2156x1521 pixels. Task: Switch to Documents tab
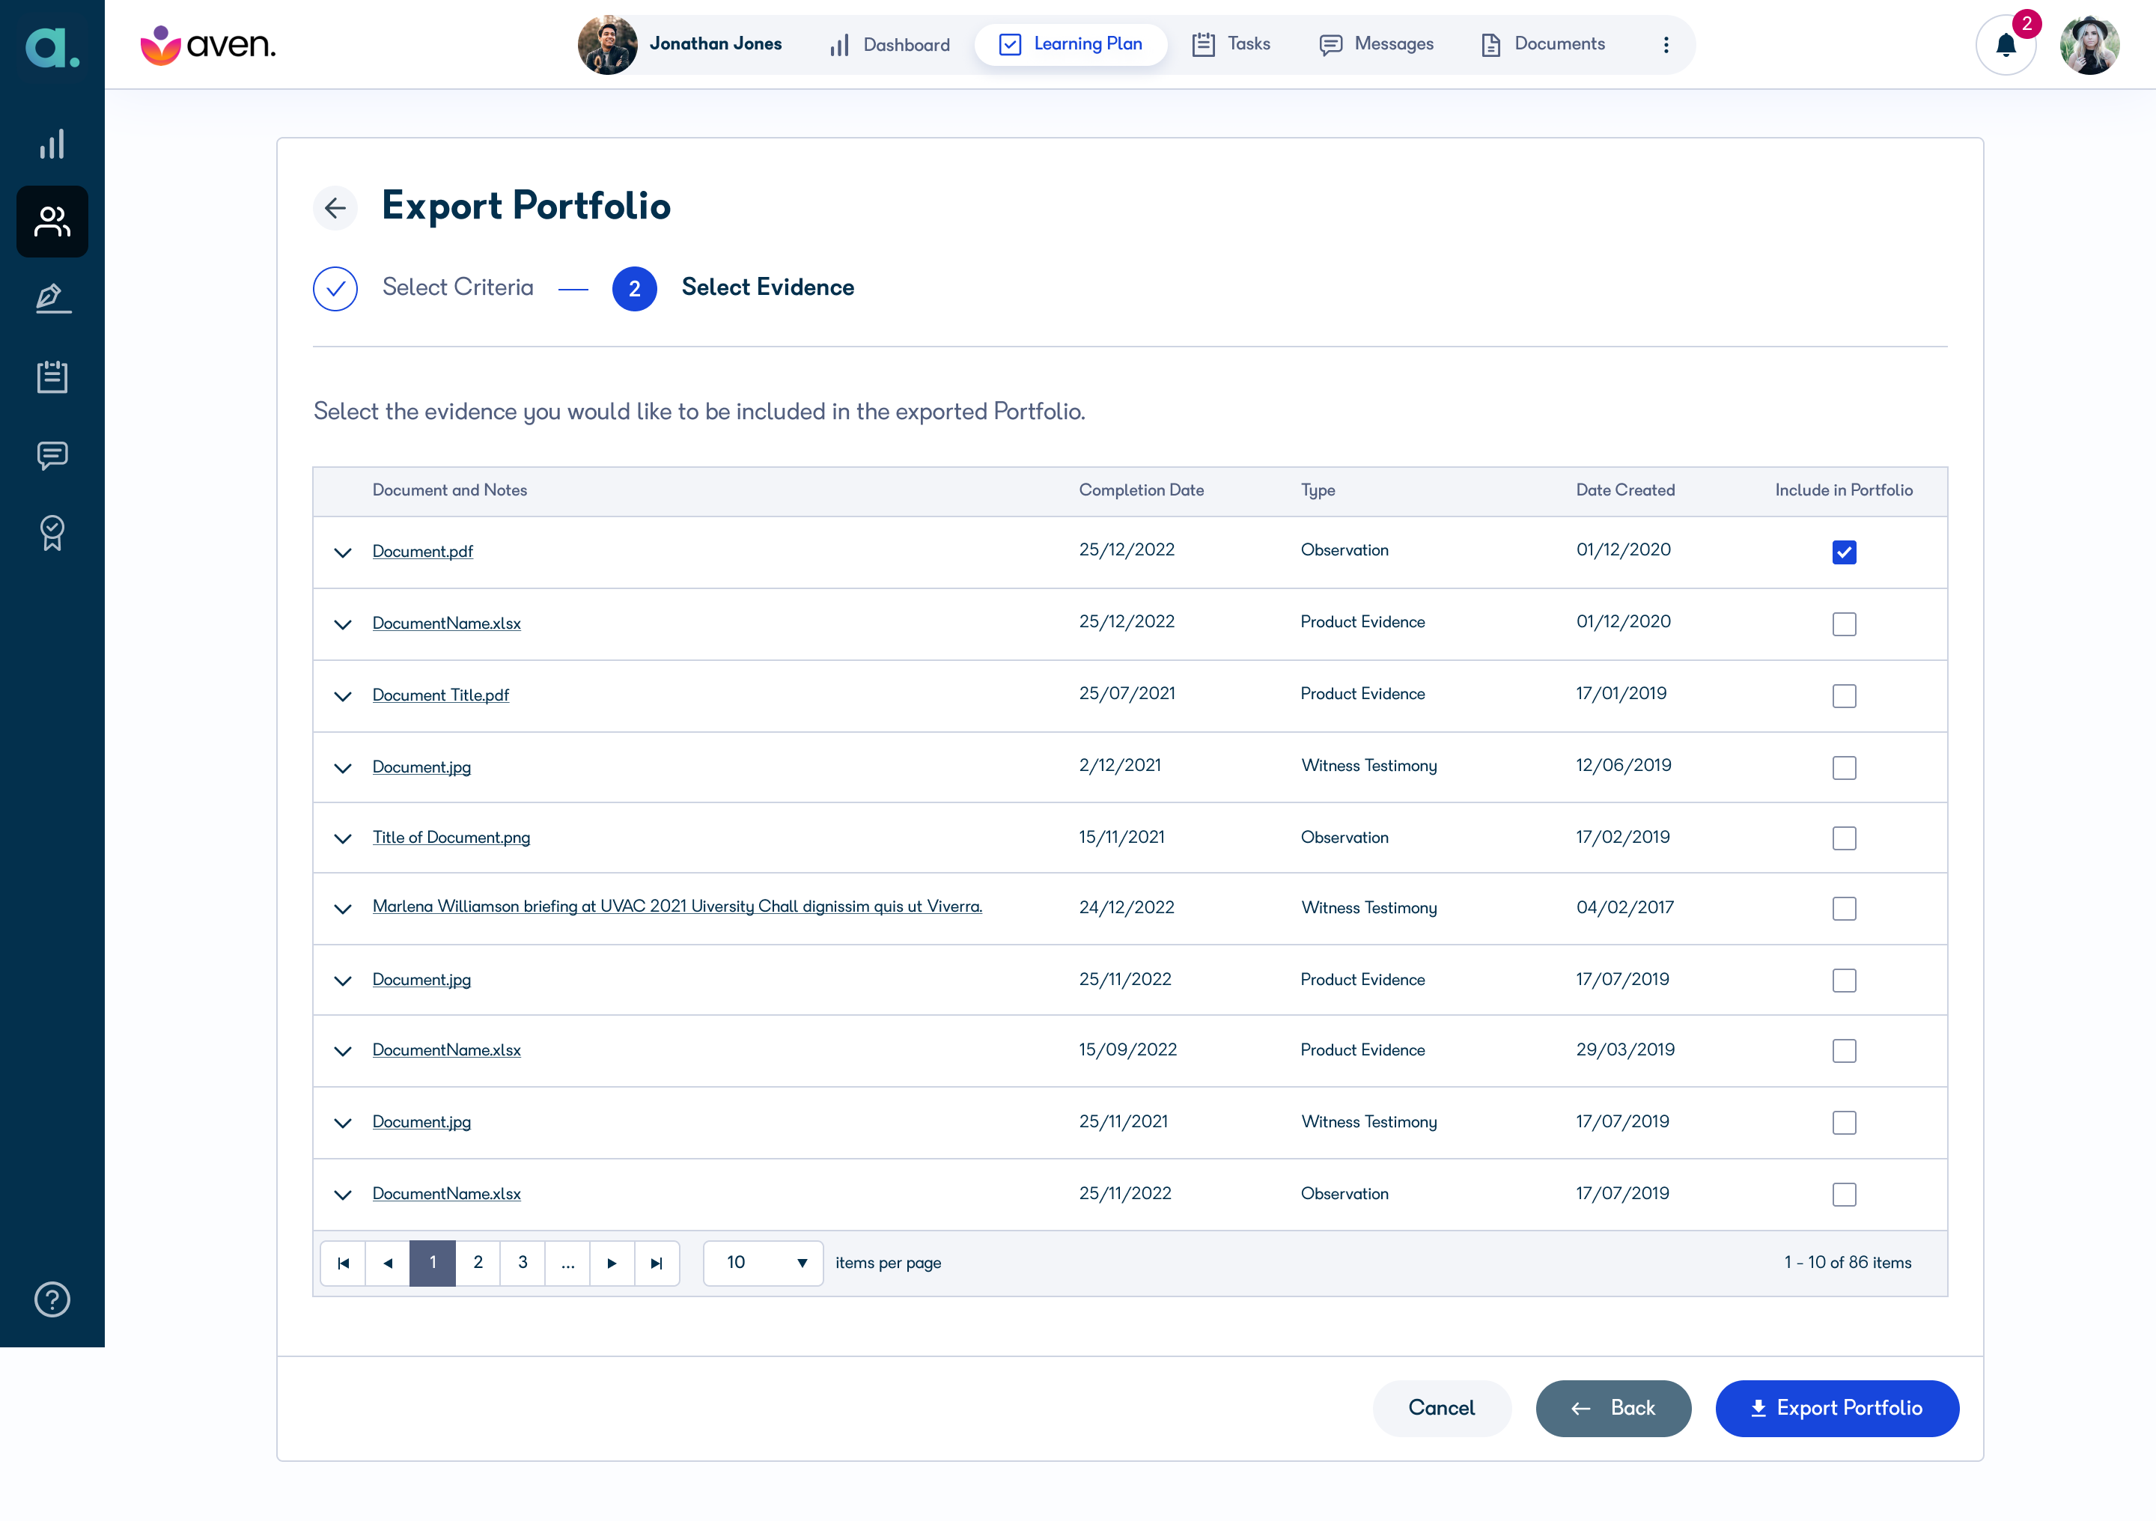click(1543, 44)
